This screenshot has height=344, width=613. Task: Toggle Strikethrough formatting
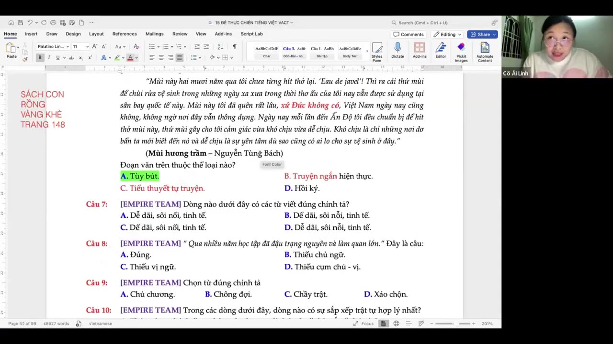(x=71, y=57)
